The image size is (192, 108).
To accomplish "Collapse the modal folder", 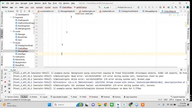I will tap(11, 31).
